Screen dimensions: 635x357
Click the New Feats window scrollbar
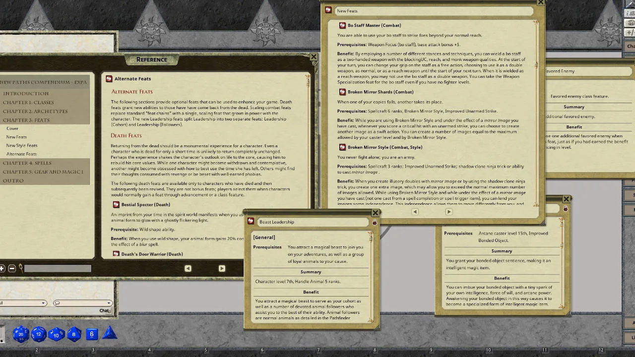coord(536,113)
